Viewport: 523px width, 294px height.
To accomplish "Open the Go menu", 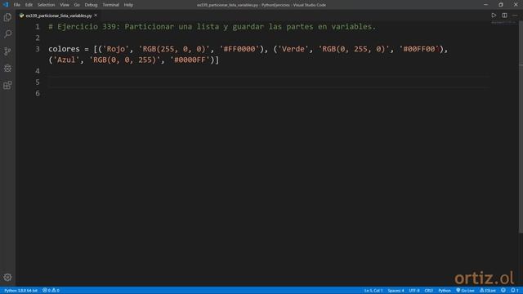I will coord(77,5).
